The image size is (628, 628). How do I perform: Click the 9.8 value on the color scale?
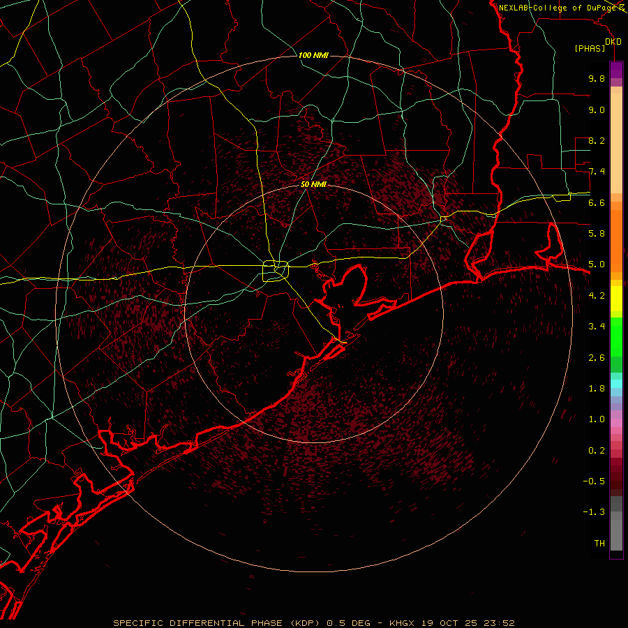(x=597, y=78)
